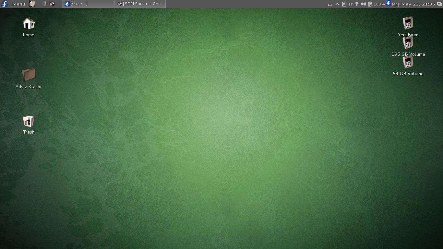
Task: Open the home folder desktop icon
Action: point(29,23)
